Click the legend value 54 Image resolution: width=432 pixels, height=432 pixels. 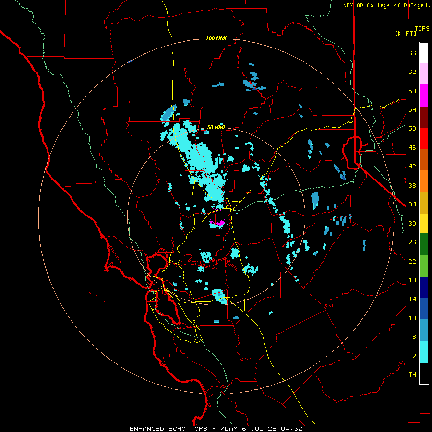coord(412,109)
